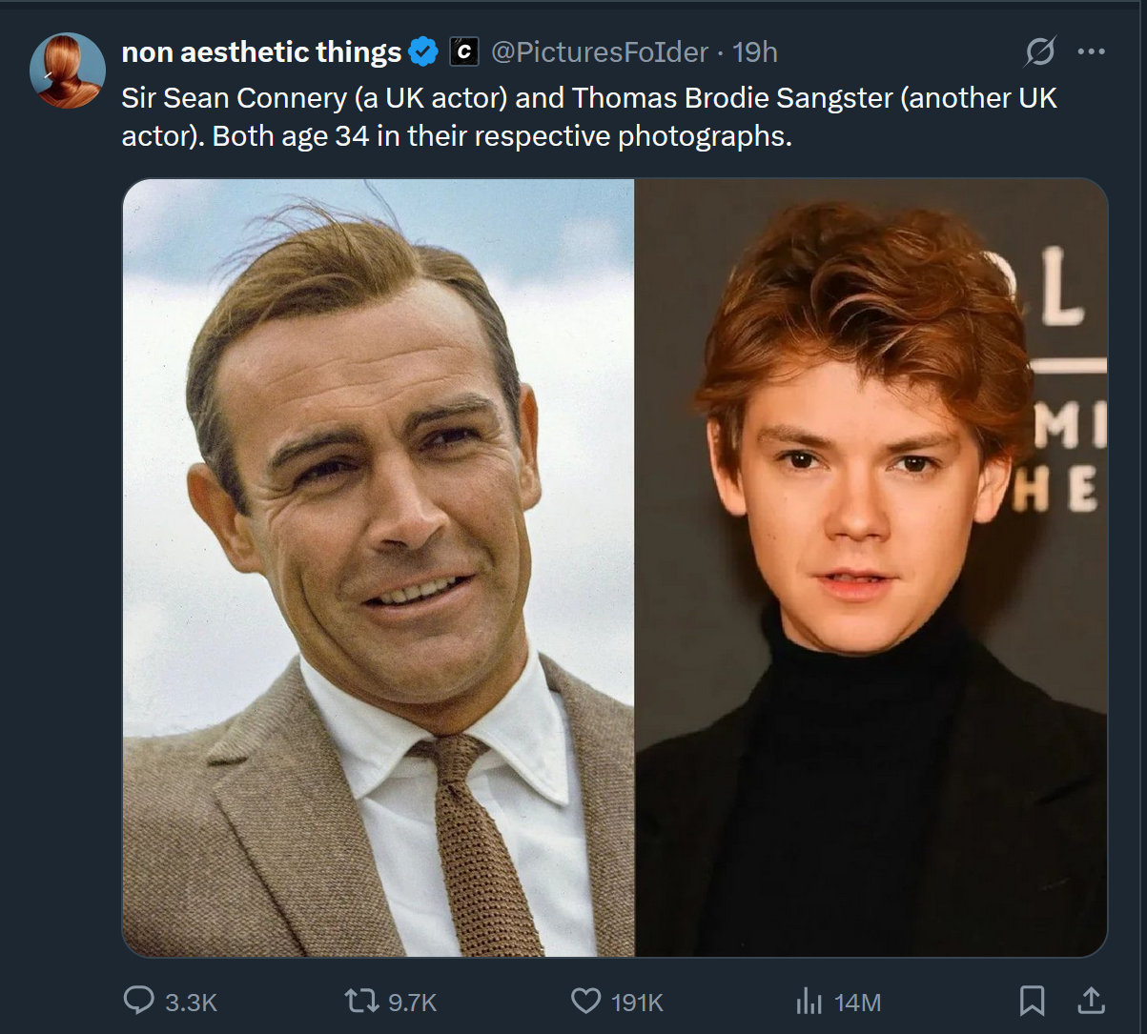Open the non aesthetic things profile avatar
Viewport: 1147px width, 1034px height.
click(68, 70)
